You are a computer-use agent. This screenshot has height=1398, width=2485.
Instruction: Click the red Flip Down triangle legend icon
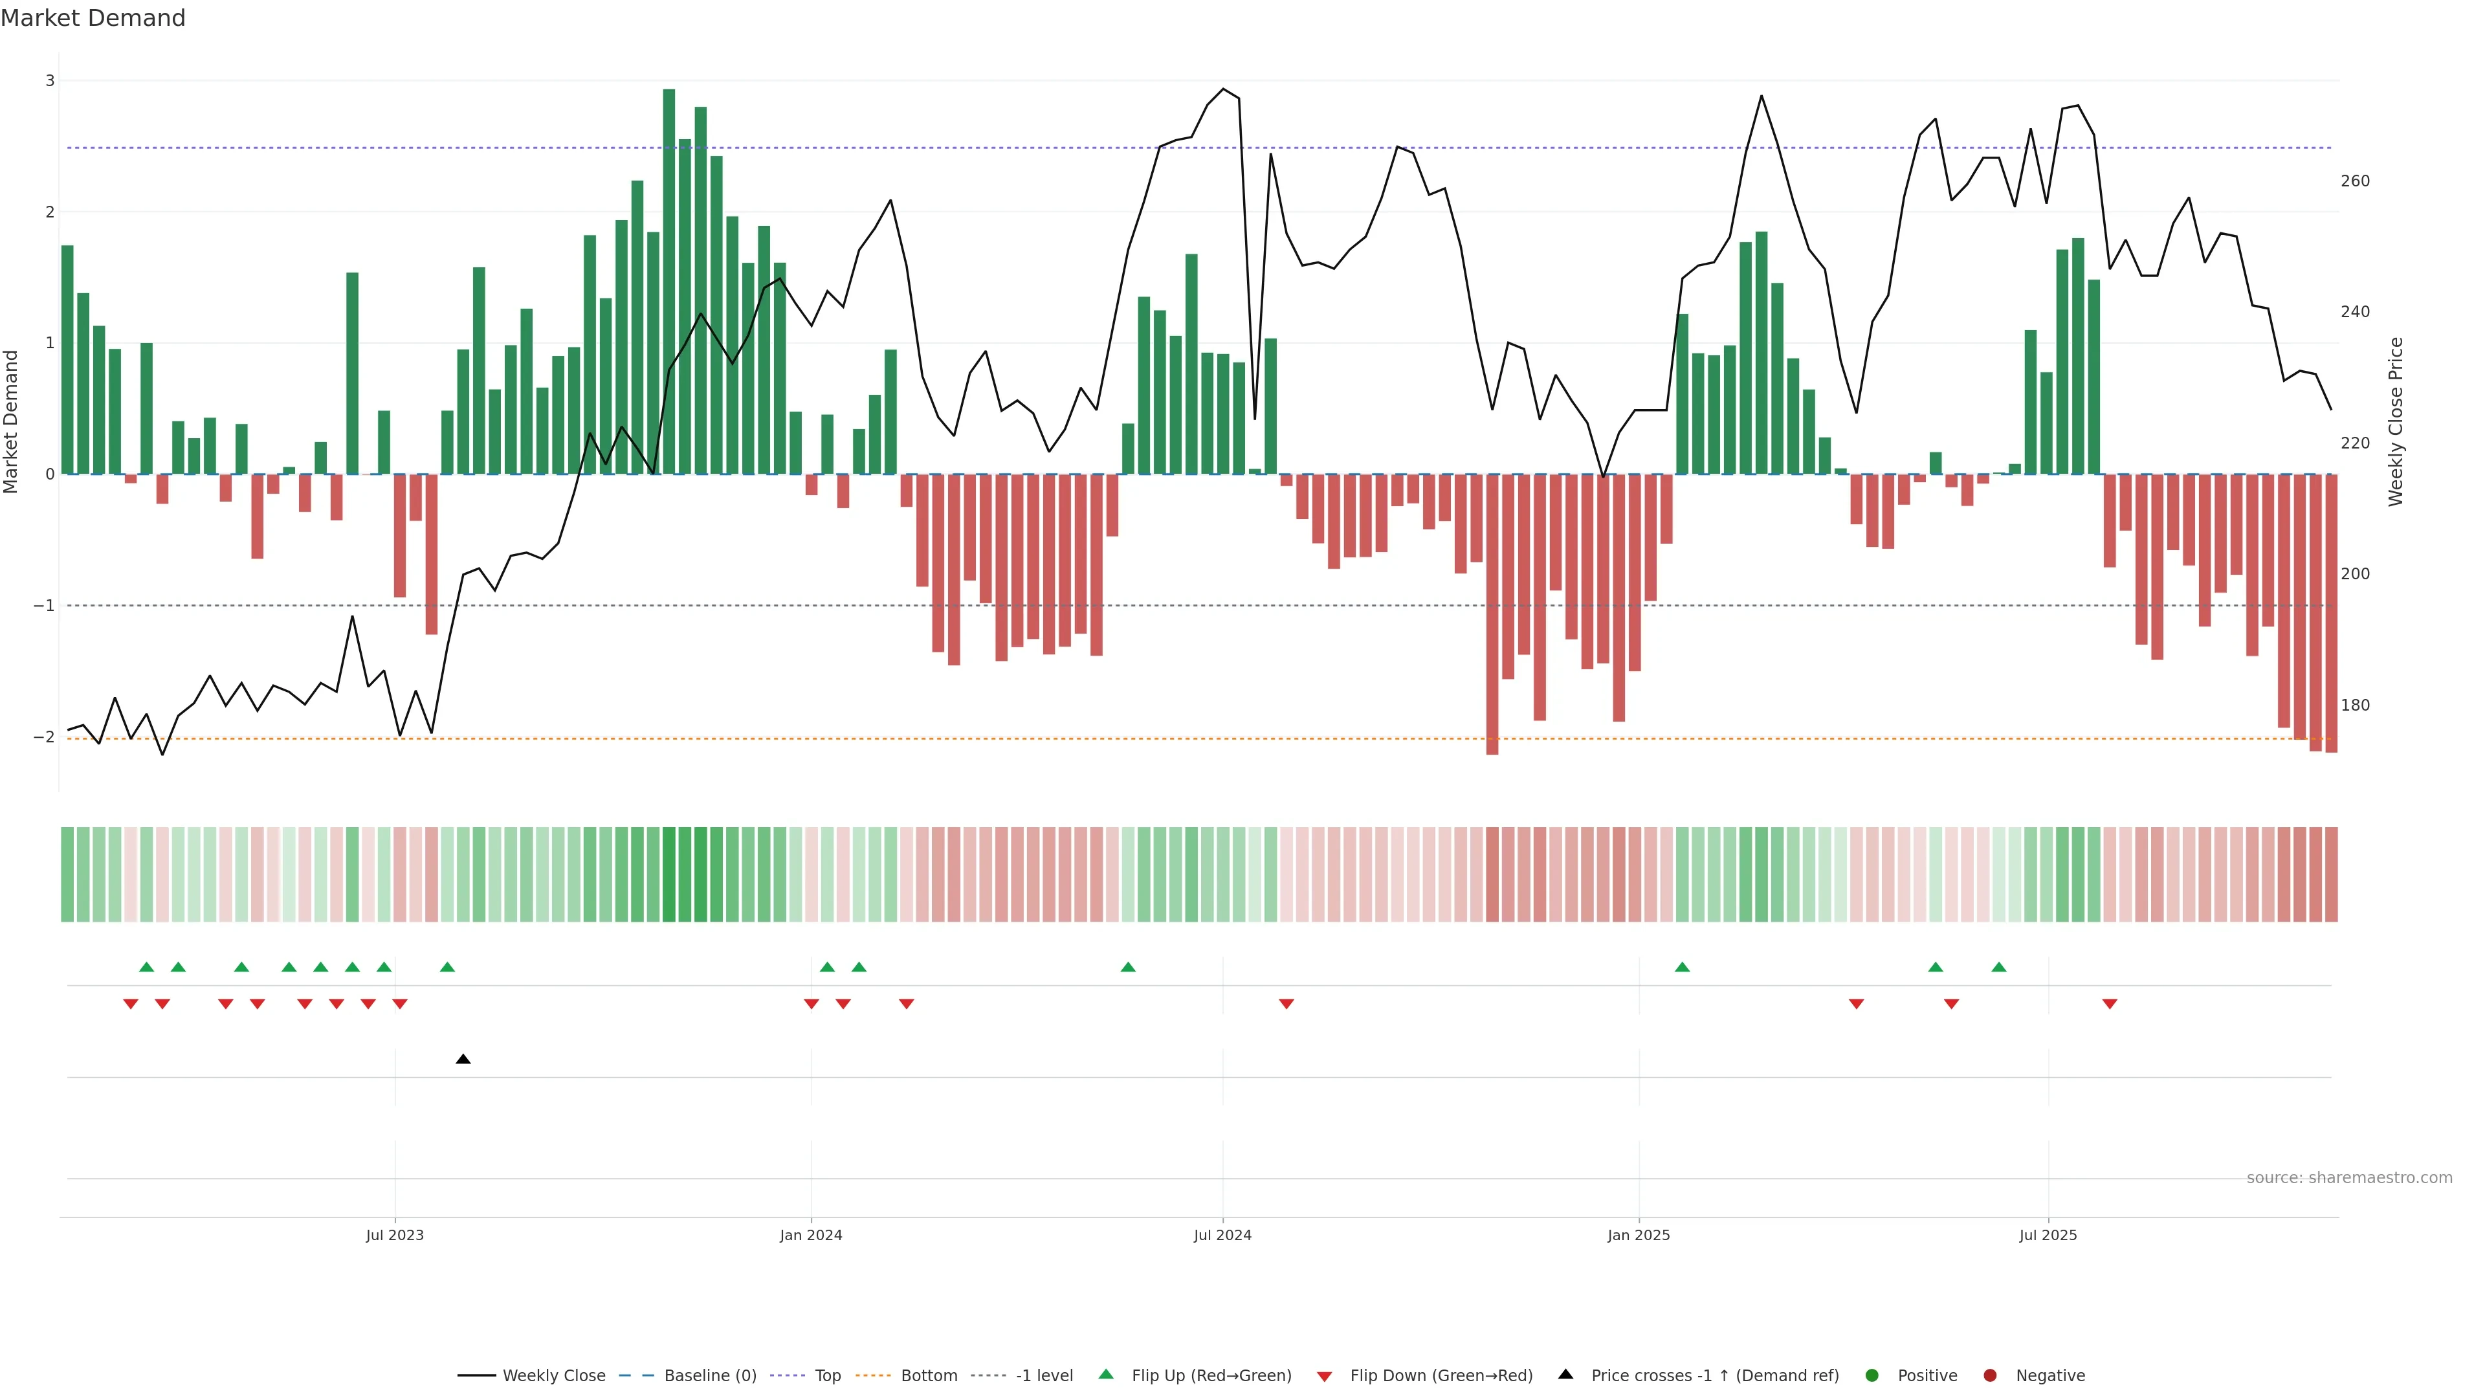coord(1325,1377)
